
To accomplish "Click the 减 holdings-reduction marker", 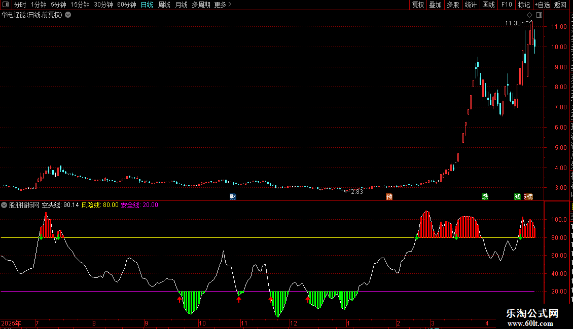I will click(x=517, y=197).
